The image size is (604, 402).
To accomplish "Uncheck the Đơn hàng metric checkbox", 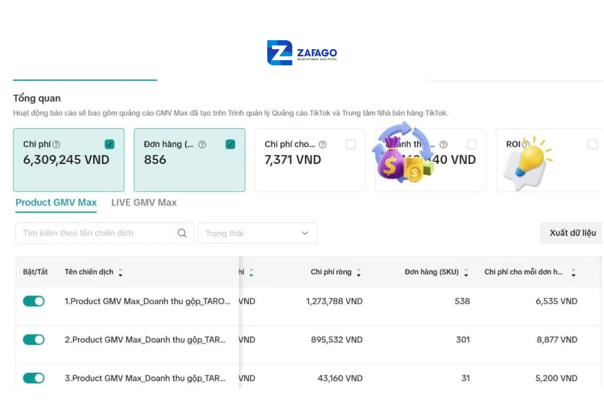I will (x=230, y=145).
